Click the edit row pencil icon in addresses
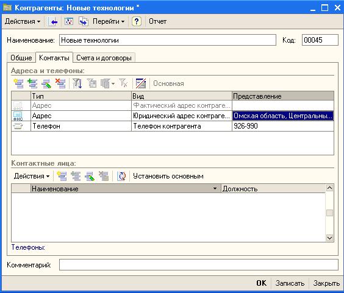 46,83
